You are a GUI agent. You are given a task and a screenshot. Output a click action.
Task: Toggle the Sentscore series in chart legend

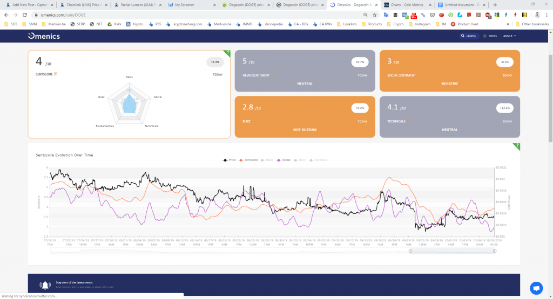[248, 160]
